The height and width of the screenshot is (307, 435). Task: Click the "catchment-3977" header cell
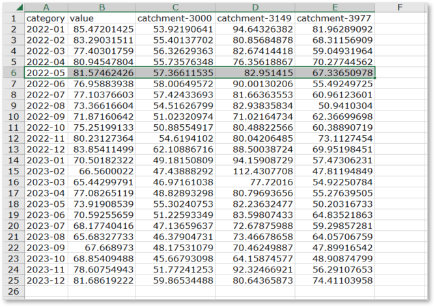(335, 19)
